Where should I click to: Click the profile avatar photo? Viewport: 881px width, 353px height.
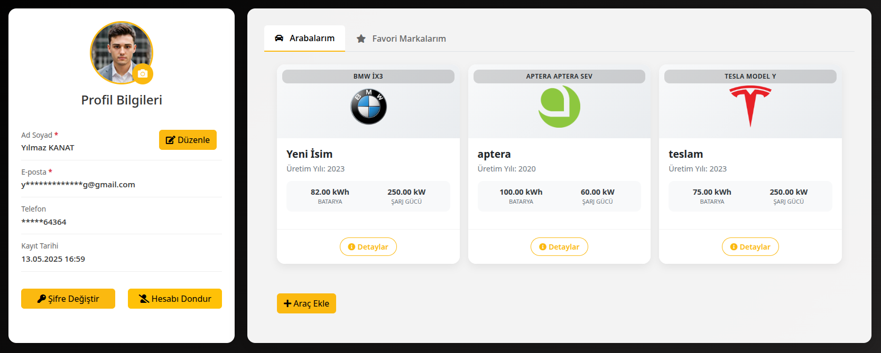(x=119, y=50)
